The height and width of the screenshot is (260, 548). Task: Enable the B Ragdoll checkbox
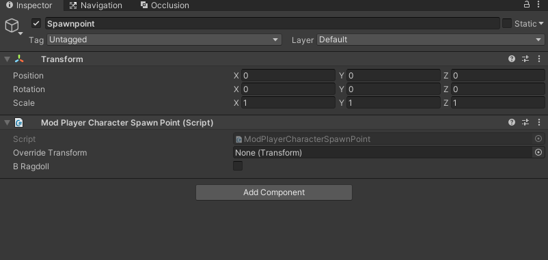coord(238,166)
